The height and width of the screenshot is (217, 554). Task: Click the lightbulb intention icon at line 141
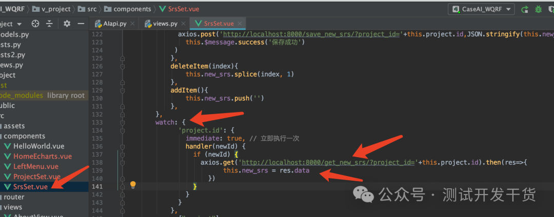[133, 185]
